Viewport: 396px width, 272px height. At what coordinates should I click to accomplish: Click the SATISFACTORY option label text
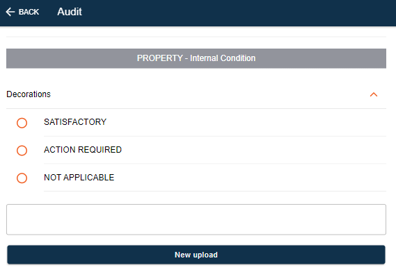coord(75,122)
